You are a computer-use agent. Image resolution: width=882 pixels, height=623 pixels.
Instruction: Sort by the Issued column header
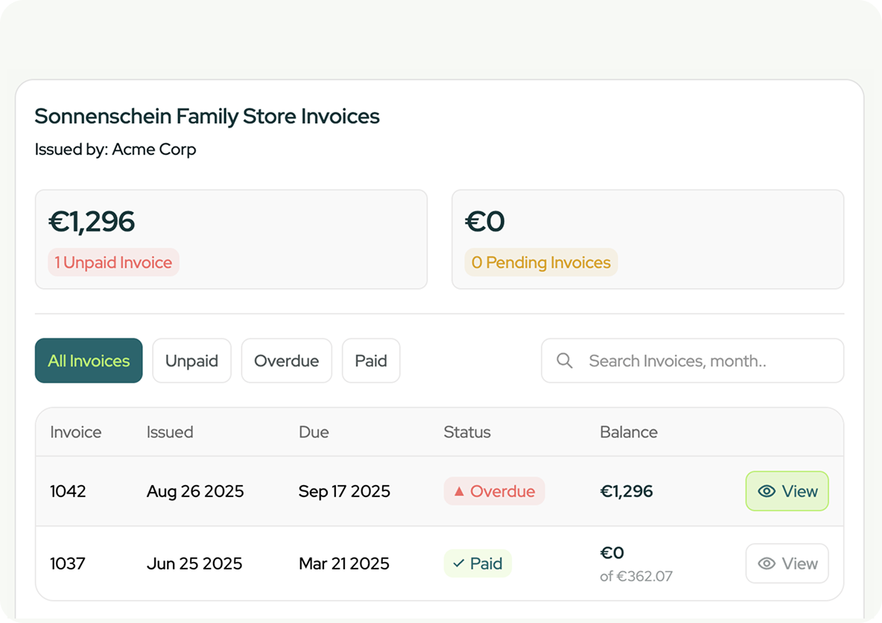(170, 432)
